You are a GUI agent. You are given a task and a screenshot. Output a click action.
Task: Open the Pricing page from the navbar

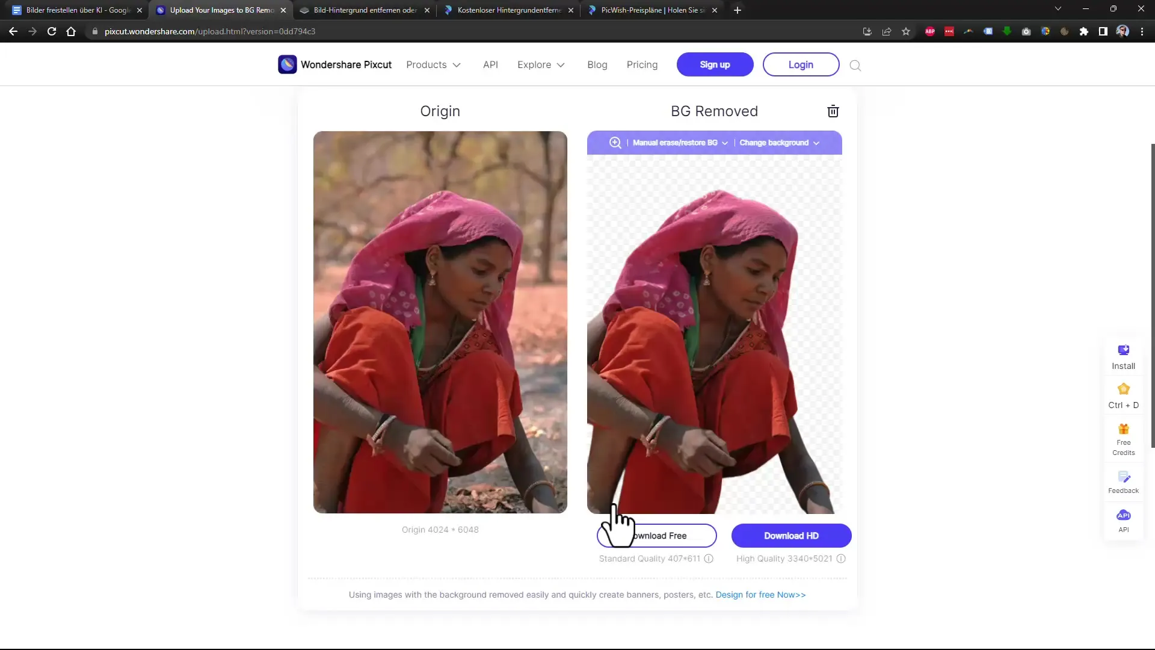(x=642, y=64)
